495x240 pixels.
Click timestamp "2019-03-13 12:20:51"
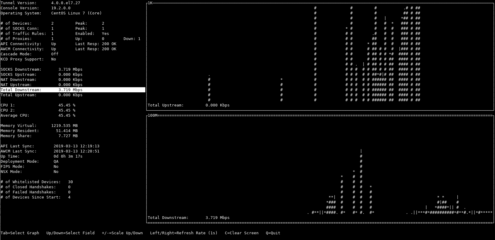click(x=77, y=151)
